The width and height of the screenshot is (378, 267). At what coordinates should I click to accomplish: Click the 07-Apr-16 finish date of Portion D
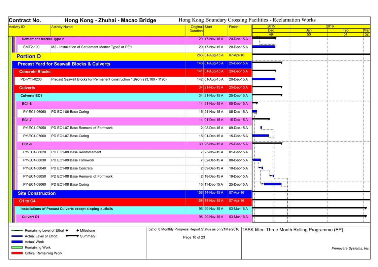click(x=237, y=55)
